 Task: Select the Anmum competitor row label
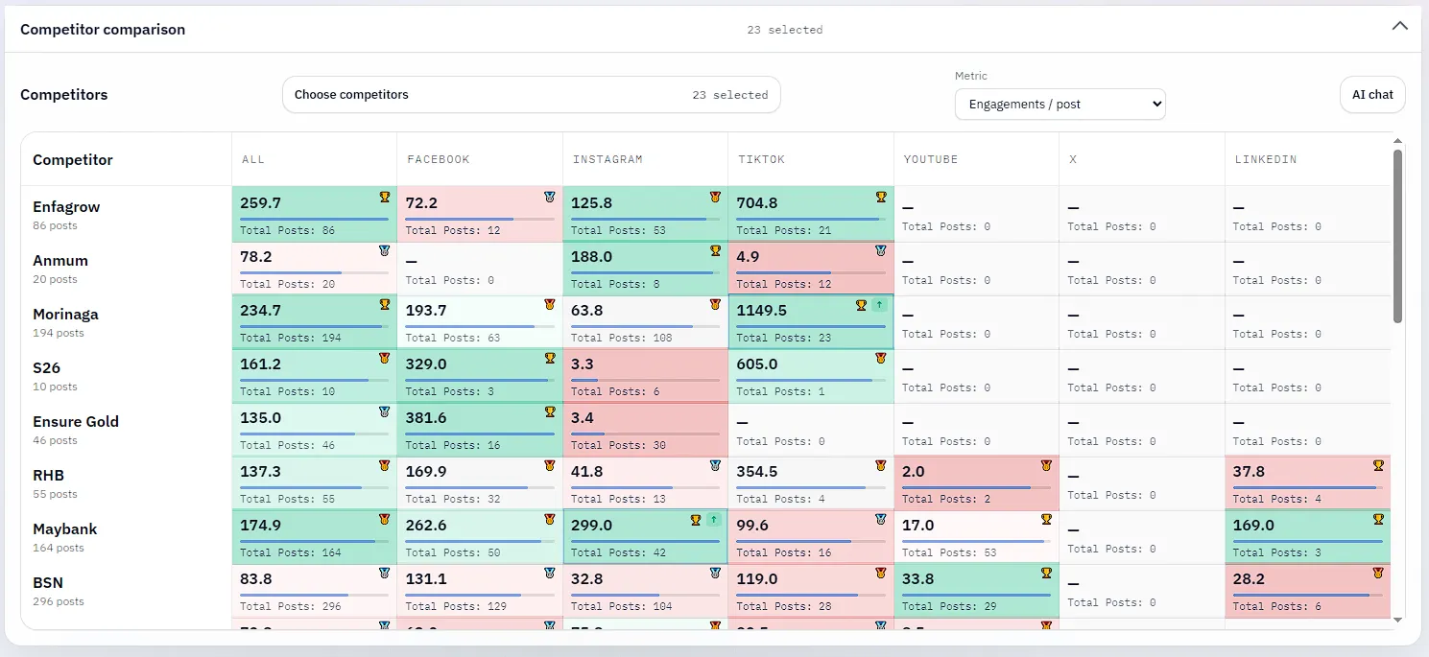coord(60,260)
